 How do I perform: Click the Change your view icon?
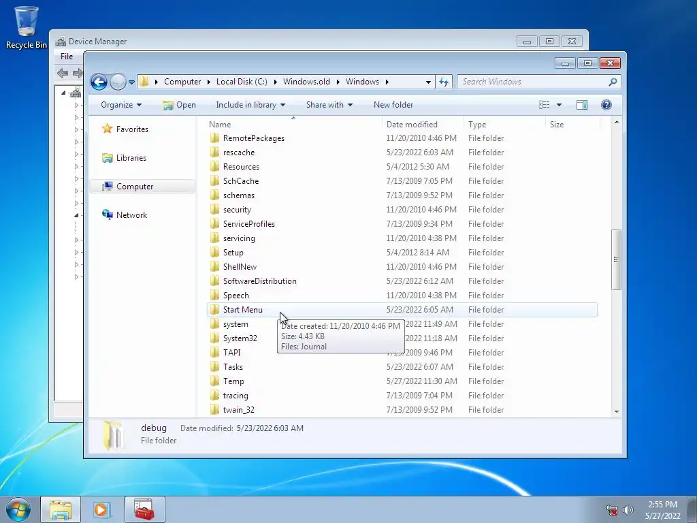(x=544, y=105)
